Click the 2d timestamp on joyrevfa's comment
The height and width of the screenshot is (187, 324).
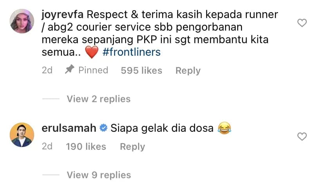47,71
